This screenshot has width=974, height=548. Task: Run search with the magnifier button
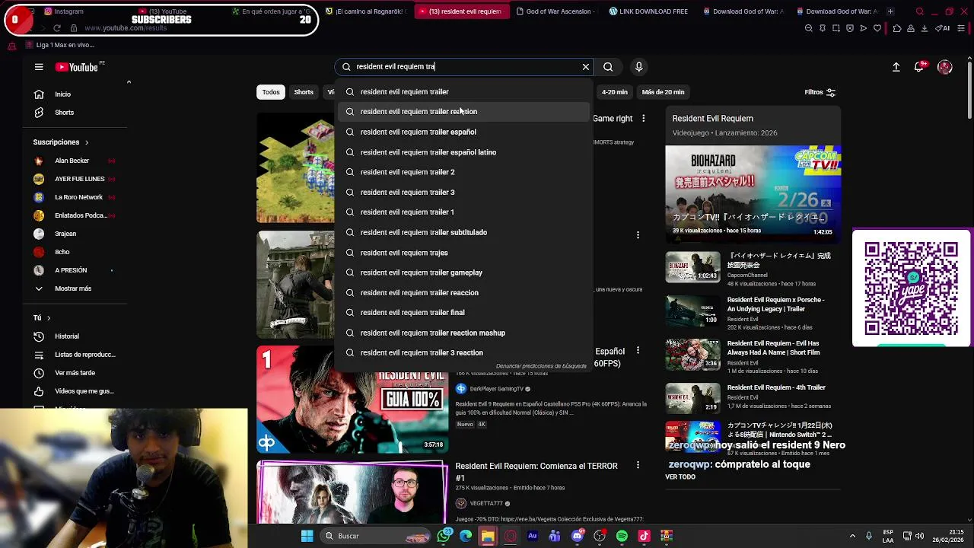click(608, 67)
